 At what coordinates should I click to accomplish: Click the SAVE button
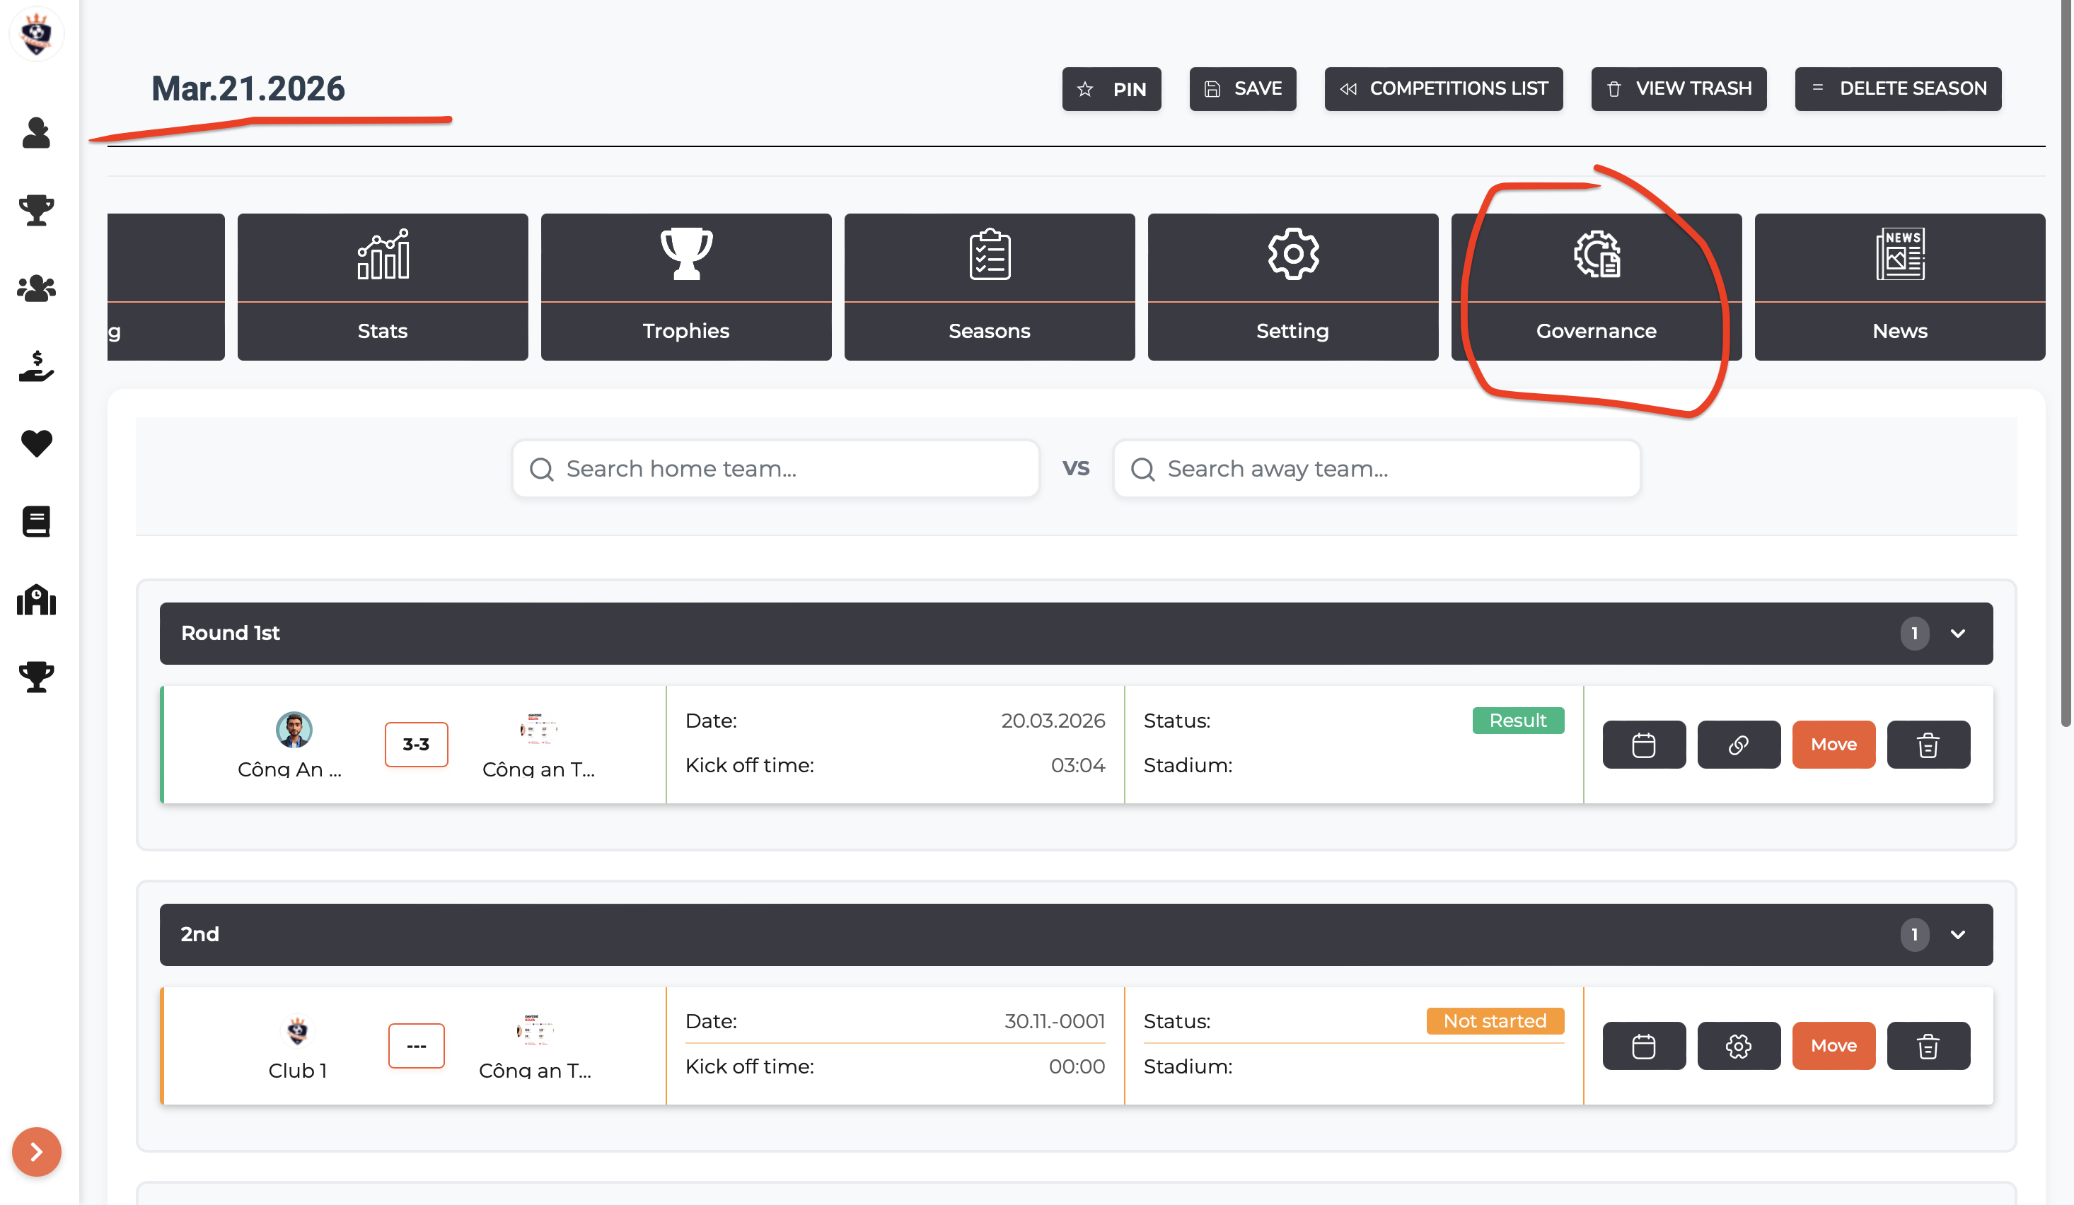click(1242, 89)
